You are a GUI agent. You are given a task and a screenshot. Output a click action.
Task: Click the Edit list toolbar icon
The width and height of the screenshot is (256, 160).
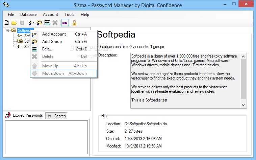[x=47, y=23]
